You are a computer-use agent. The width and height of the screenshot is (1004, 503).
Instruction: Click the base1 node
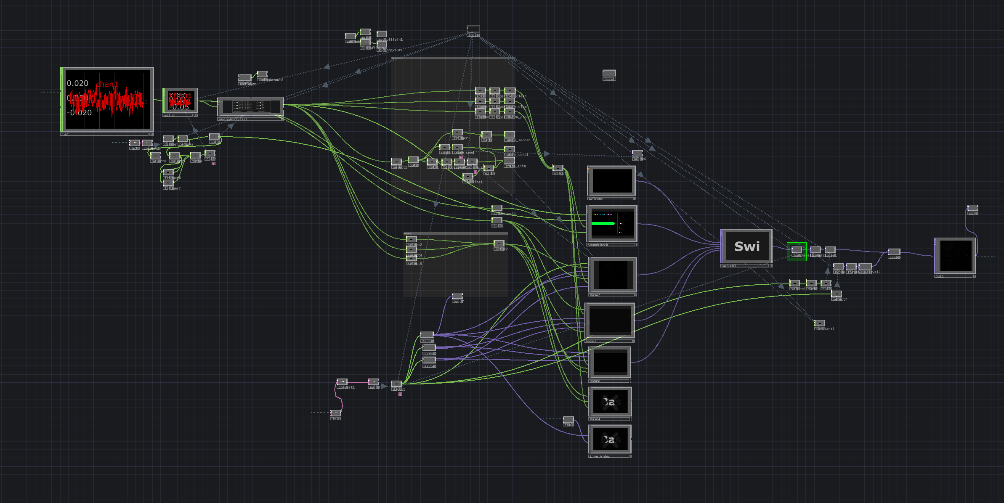tap(609, 74)
